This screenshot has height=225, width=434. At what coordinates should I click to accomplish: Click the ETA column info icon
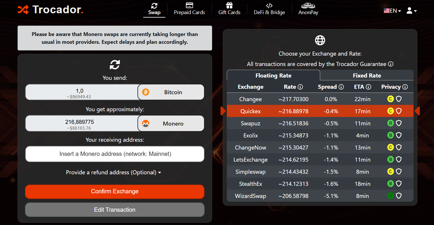click(x=368, y=87)
